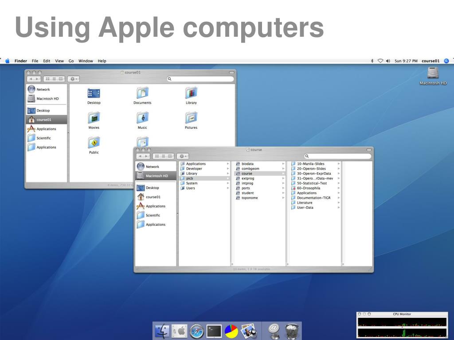This screenshot has height=340, width=454.
Task: Open the Apple menu
Action: coord(7,61)
